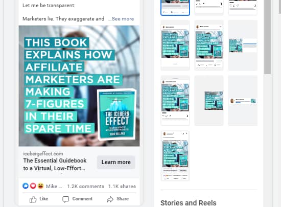Click The Iceberg Effect ad image
This screenshot has height=207, width=281.
[79, 86]
